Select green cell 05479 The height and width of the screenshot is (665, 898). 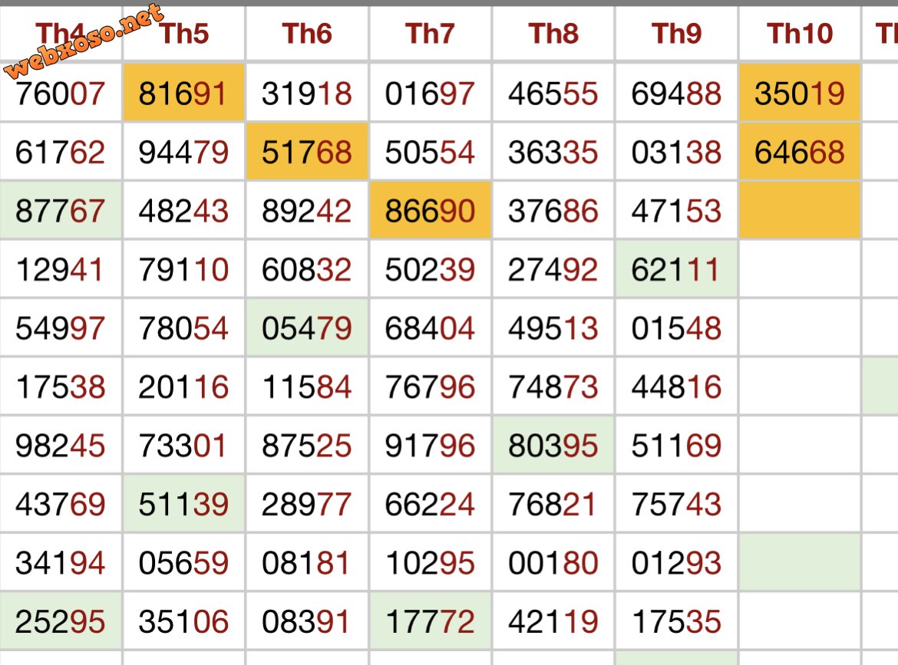[x=307, y=328]
